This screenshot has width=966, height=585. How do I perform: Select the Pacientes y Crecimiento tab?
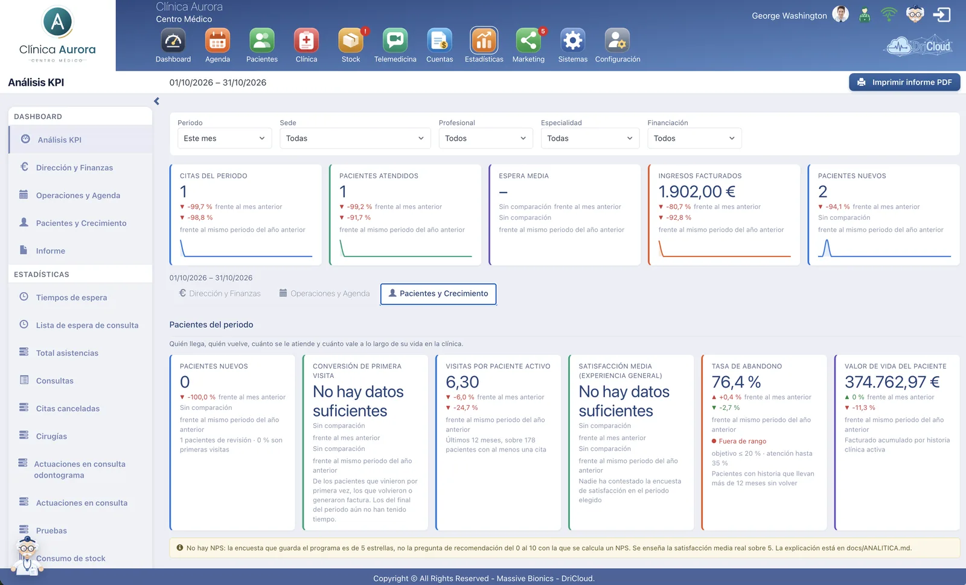coord(438,294)
